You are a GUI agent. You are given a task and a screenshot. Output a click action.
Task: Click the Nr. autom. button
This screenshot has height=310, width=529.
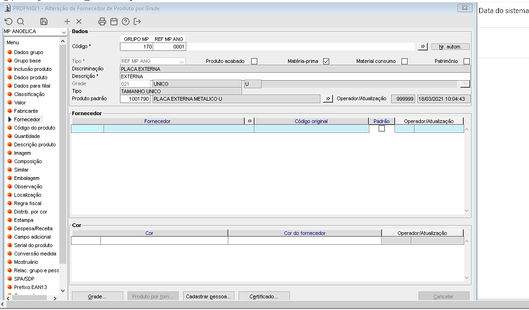(x=451, y=47)
